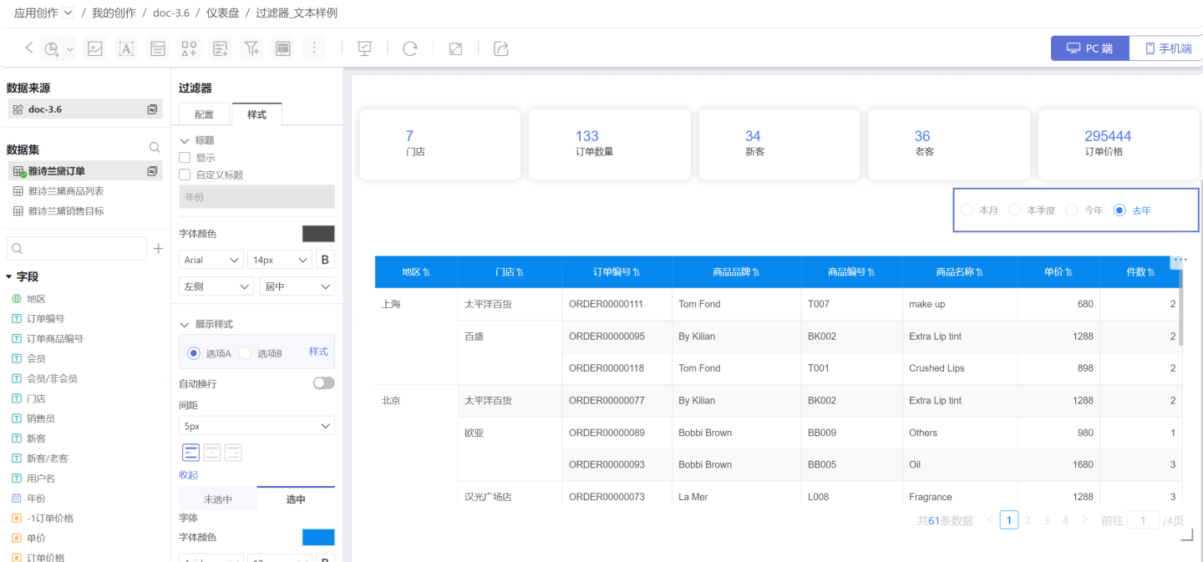Click the share/export icon
This screenshot has width=1203, height=562.
[501, 48]
